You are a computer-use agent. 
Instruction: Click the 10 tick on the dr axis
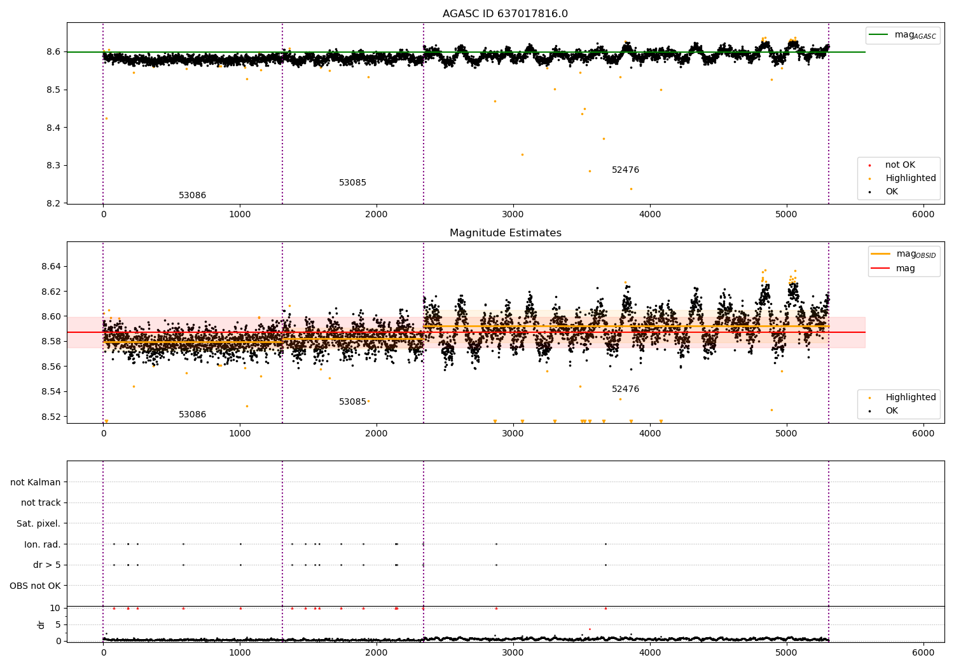55,609
